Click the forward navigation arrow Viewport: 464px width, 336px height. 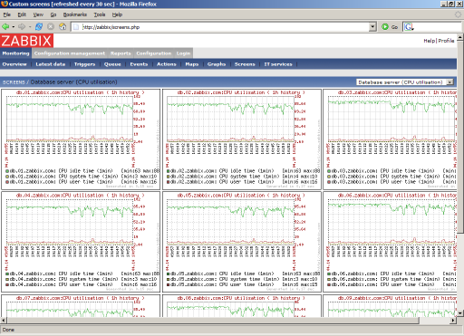point(22,27)
